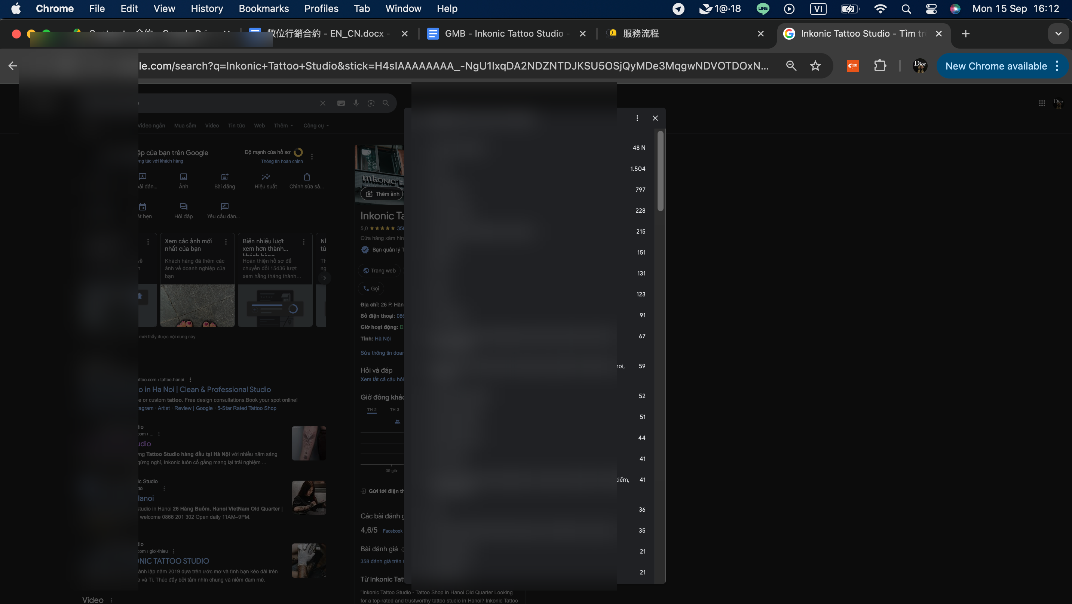Open the Ảnh photos shortcut
Image resolution: width=1072 pixels, height=604 pixels.
[x=184, y=181]
